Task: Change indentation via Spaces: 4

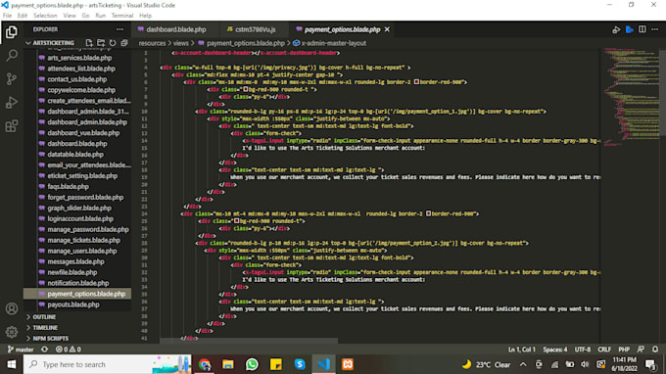Action: pyautogui.click(x=555, y=350)
